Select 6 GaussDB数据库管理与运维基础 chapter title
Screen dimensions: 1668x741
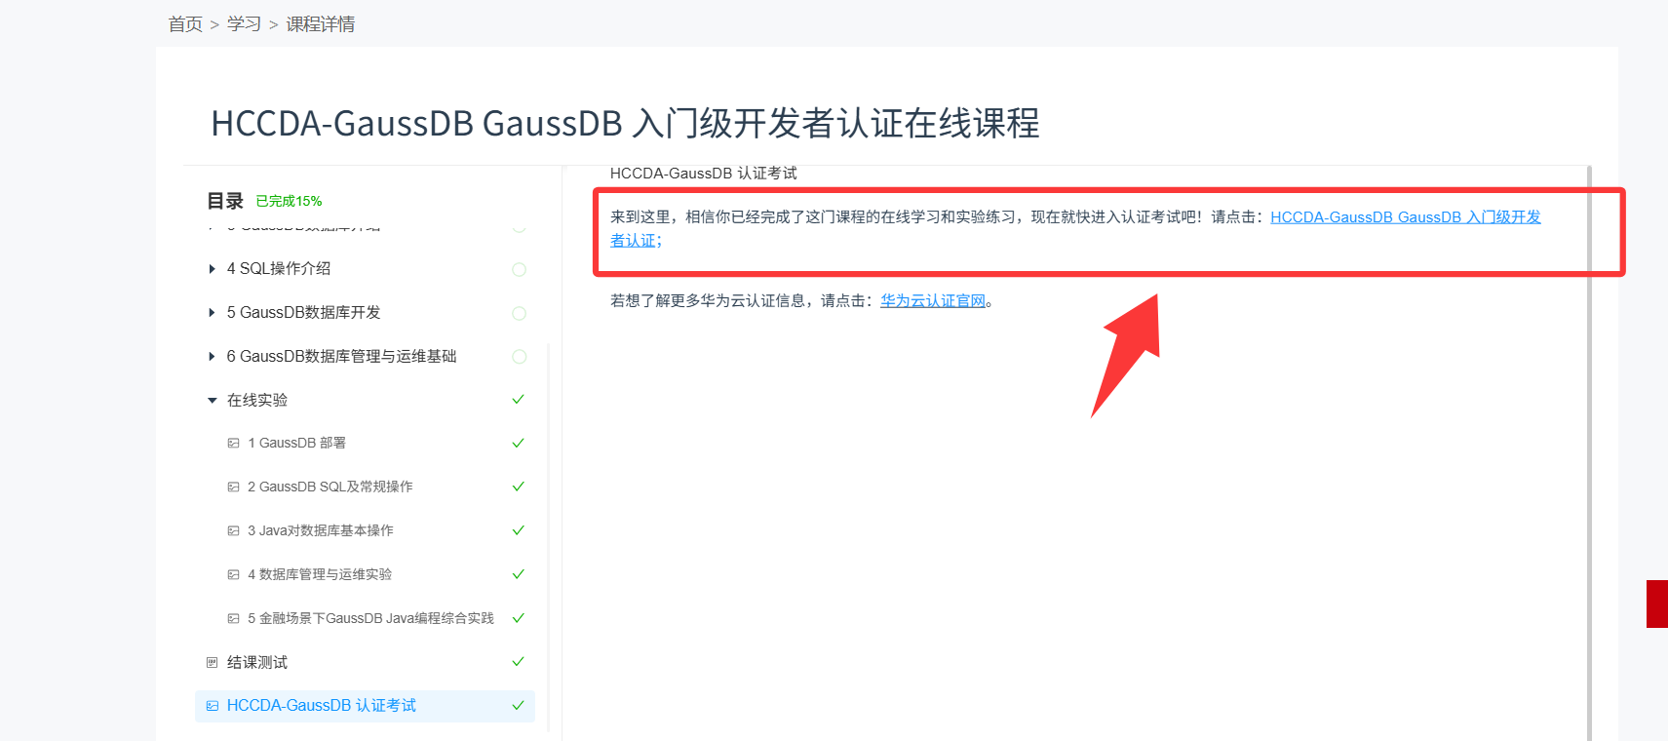tap(341, 357)
